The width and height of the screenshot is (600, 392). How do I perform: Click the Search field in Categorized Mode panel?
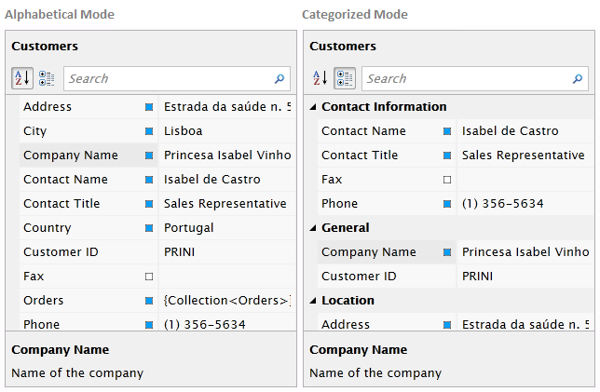click(466, 79)
